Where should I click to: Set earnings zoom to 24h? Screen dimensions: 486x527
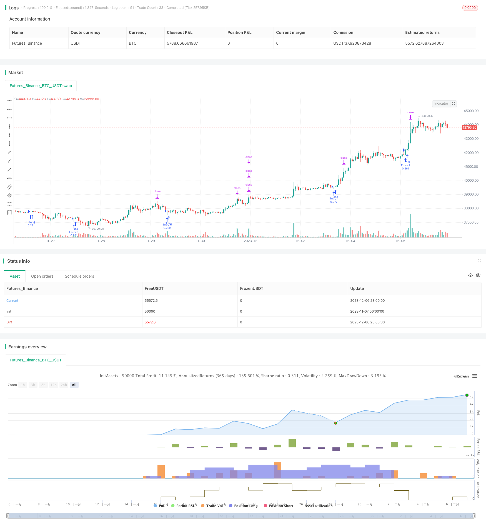pos(64,385)
